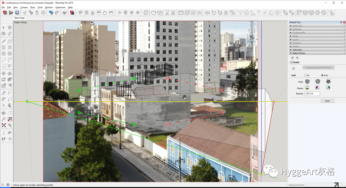Viewport: 346px width, 188px height.
Task: Click the Undo arrow
Action: [x=51, y=13]
